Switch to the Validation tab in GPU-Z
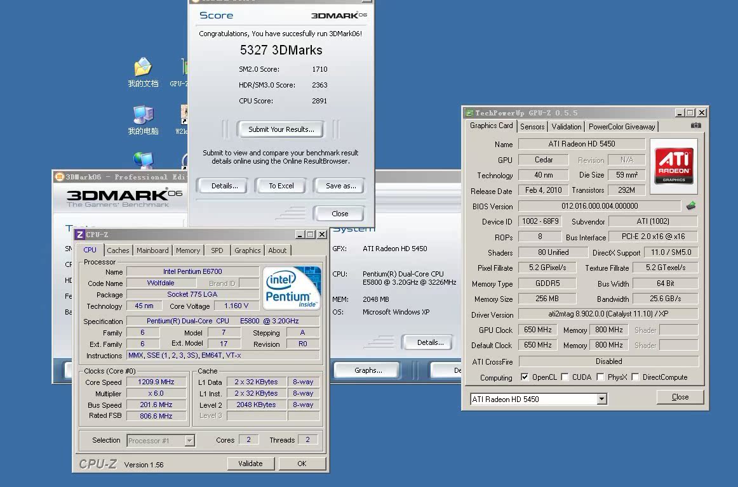 coord(567,126)
